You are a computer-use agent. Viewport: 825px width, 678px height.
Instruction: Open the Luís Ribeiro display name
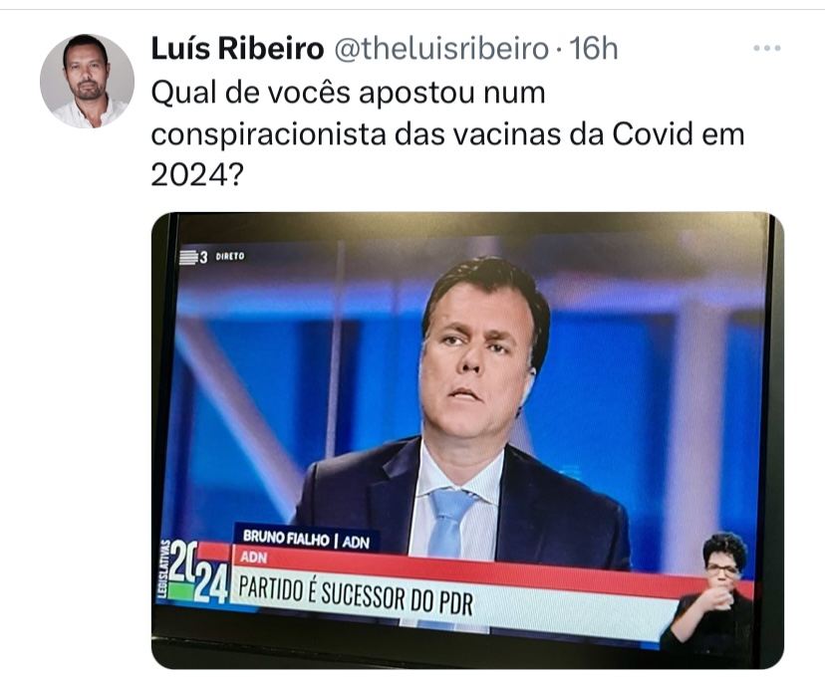(x=237, y=49)
